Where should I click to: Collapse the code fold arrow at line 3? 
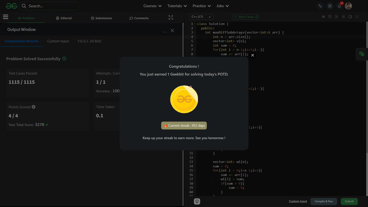[195, 33]
